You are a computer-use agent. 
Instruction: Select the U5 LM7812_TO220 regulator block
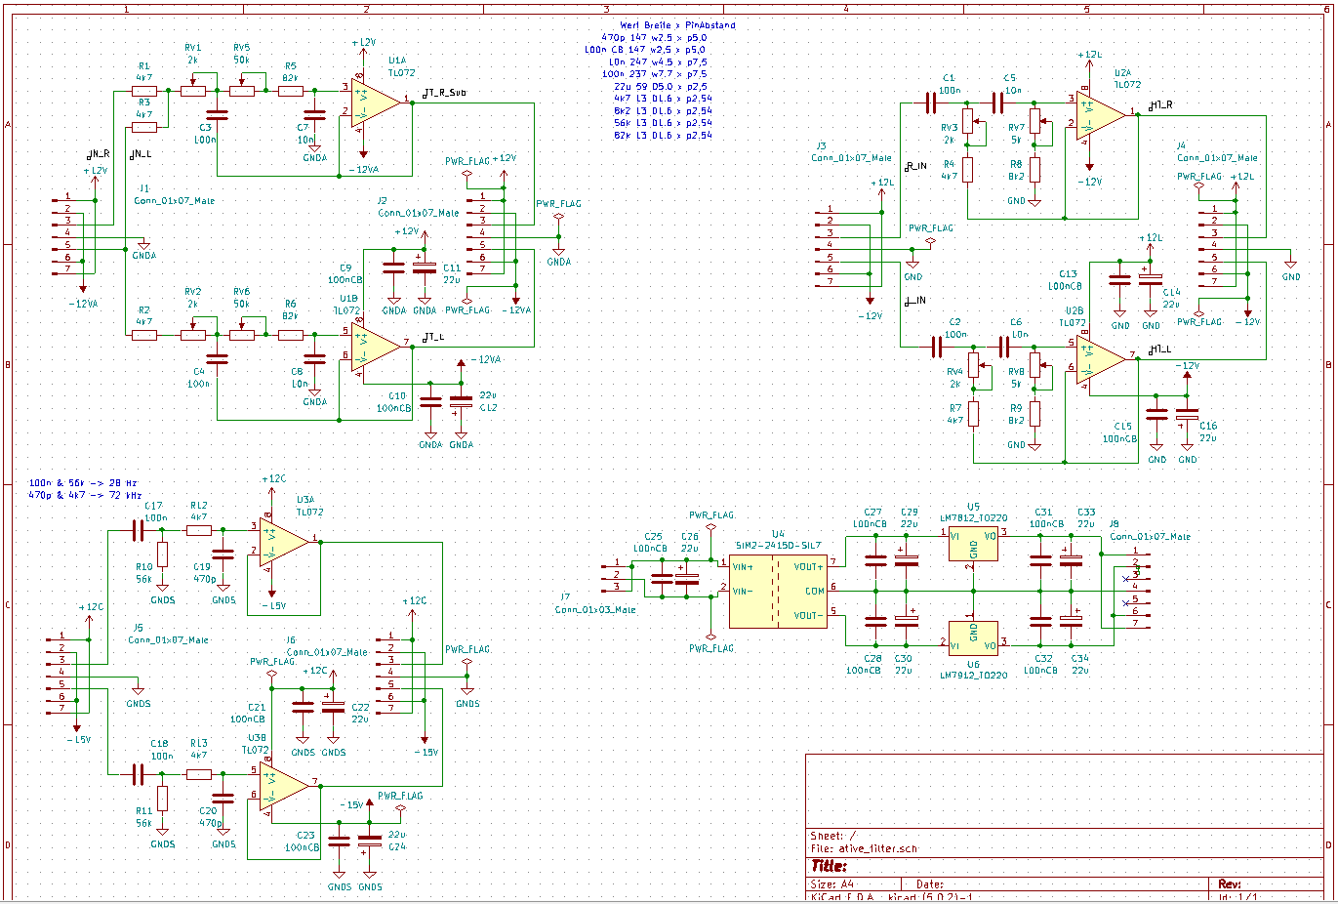(973, 543)
